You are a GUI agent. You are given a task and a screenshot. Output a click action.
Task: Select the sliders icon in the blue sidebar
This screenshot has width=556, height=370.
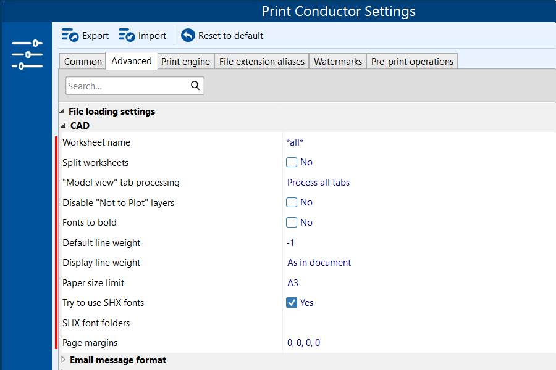(26, 54)
